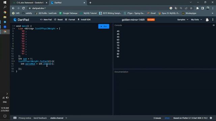The width and height of the screenshot is (216, 121).
Task: Create a New Pad
Action: pyautogui.click(x=46, y=19)
